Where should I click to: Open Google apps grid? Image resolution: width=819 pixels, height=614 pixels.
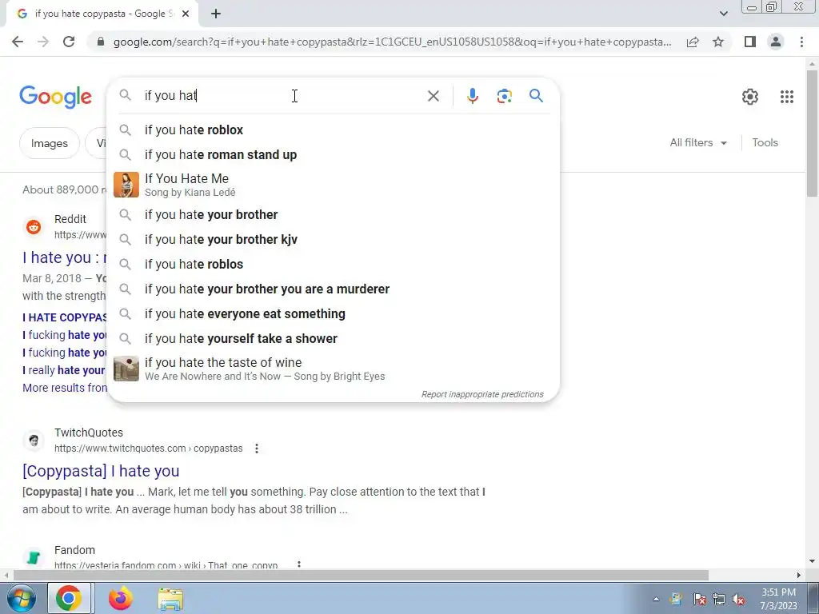[x=787, y=97]
